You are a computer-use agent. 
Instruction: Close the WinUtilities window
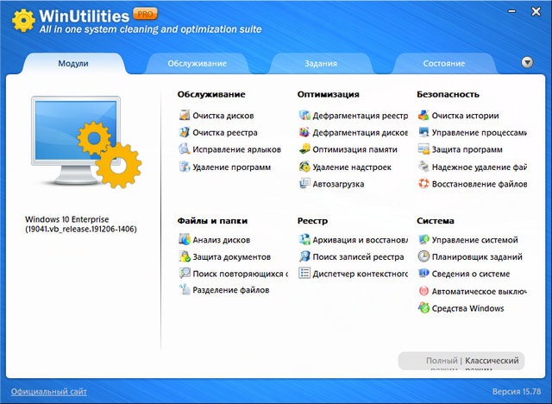(536, 11)
